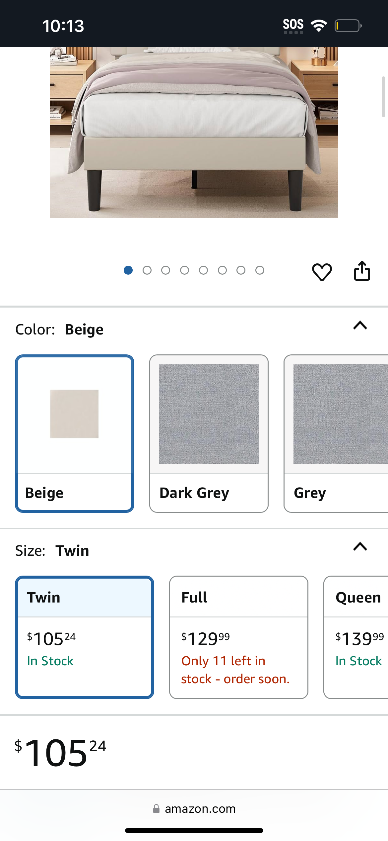Screen dimensions: 388x841
Task: Tap the battery indicator icon
Action: [348, 26]
